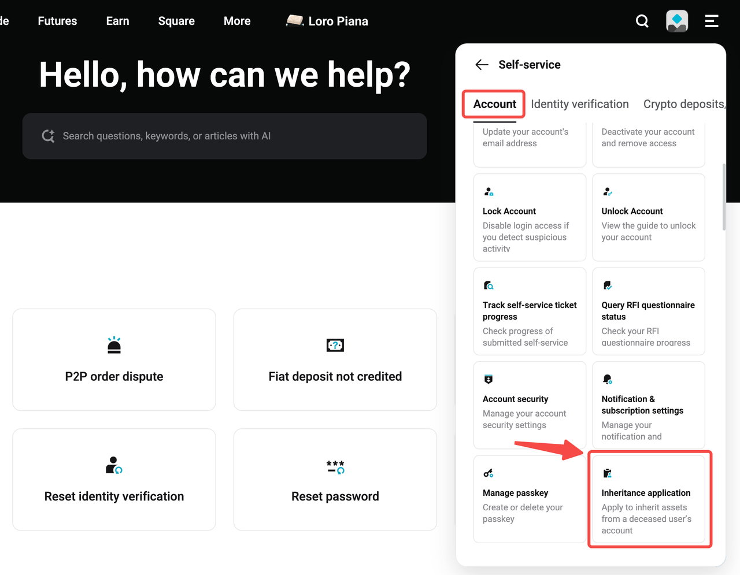740x575 pixels.
Task: Expand the More navigation menu
Action: 237,21
